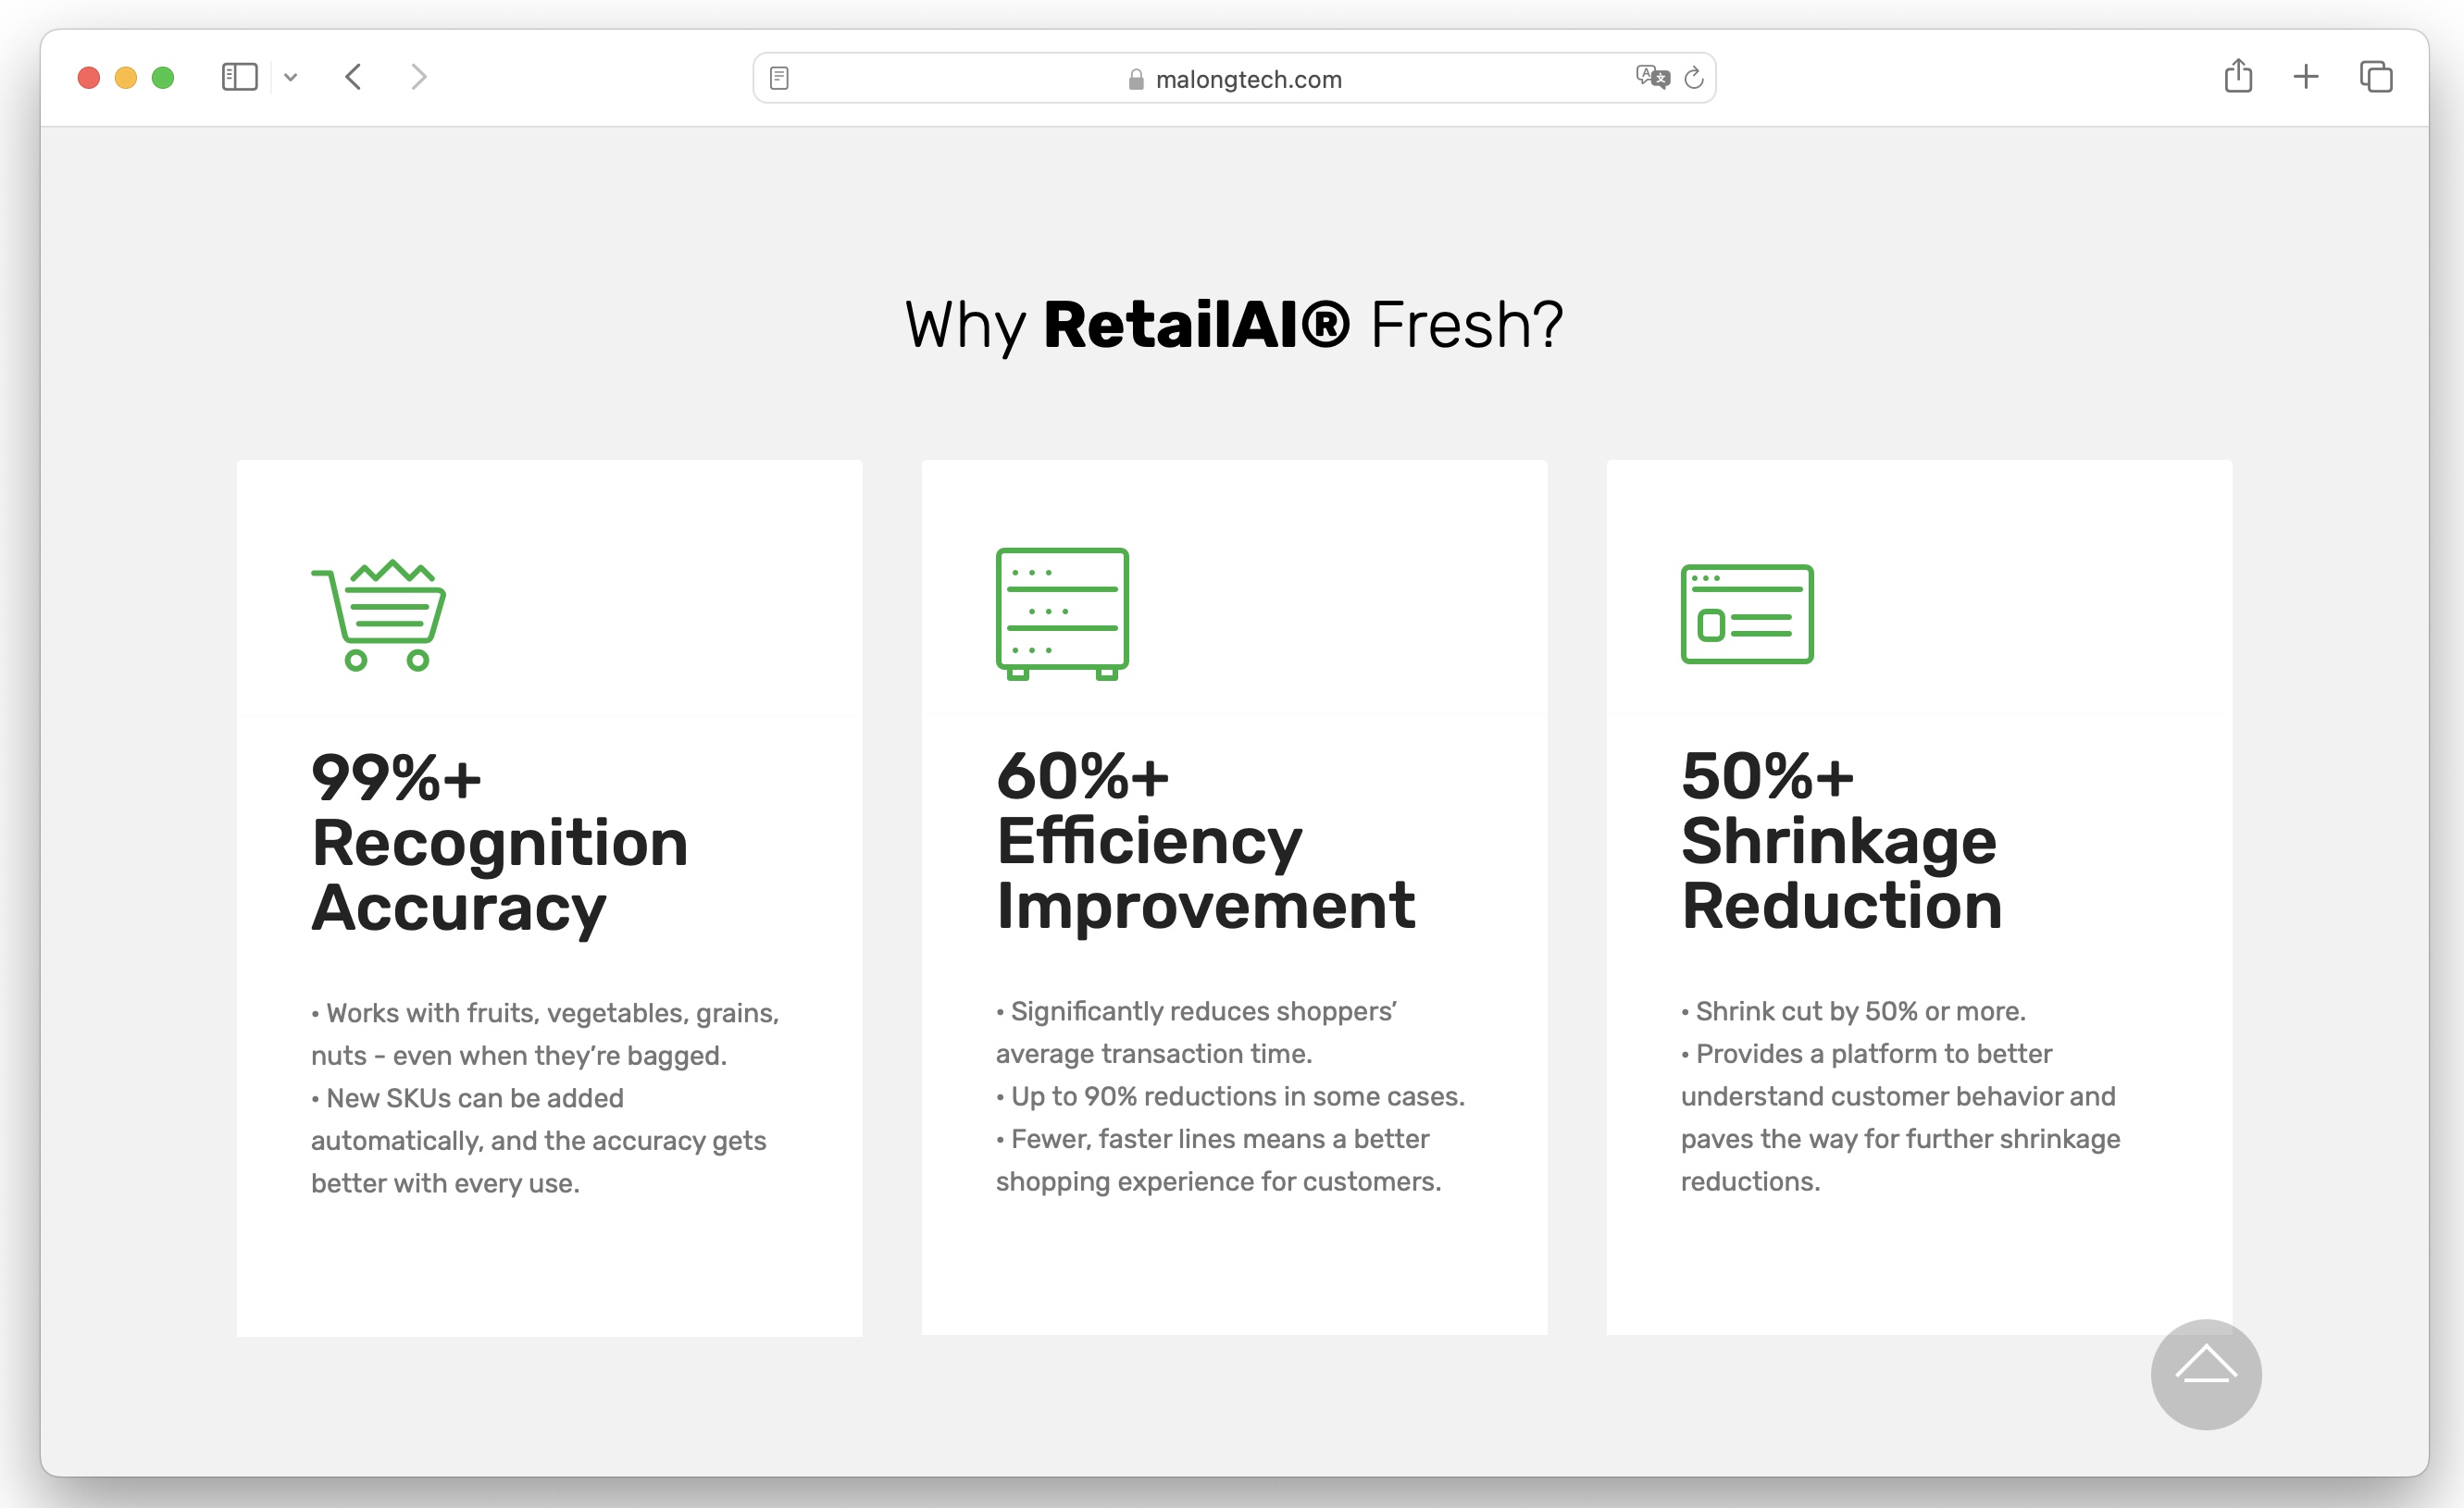Image resolution: width=2464 pixels, height=1508 pixels.
Task: Click the scroll-to-top round button
Action: [2206, 1374]
